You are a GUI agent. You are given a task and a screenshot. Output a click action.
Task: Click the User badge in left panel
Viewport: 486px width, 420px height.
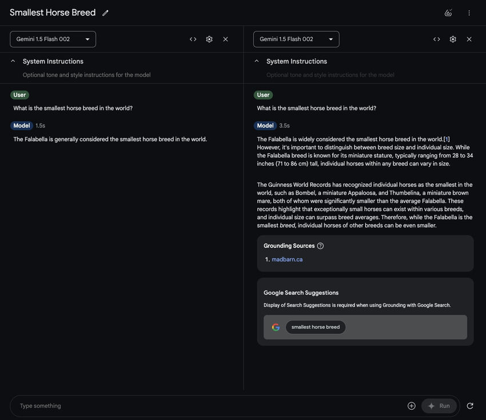click(x=19, y=95)
